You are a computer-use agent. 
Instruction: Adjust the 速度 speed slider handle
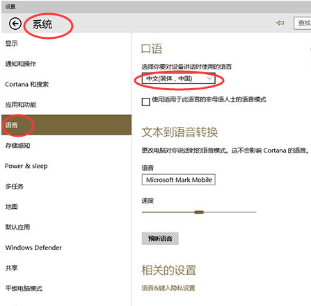click(x=199, y=212)
